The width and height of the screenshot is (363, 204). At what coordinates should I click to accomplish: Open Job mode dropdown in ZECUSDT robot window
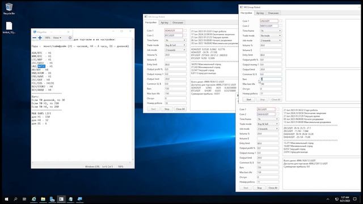pyautogui.click(x=268, y=129)
